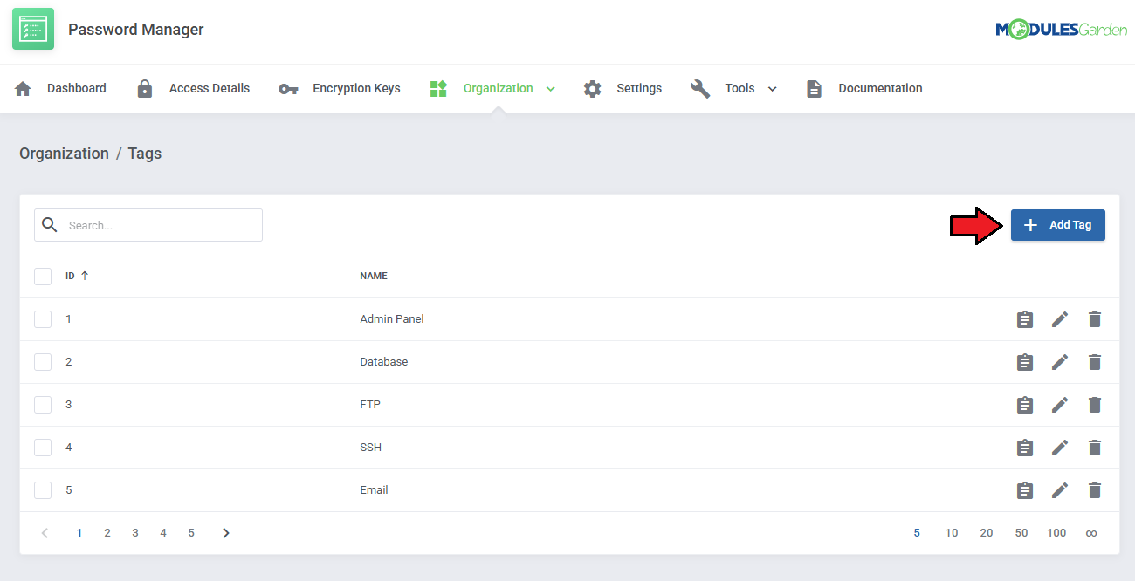This screenshot has width=1135, height=581.
Task: Edit the SSH tag
Action: pos(1060,448)
